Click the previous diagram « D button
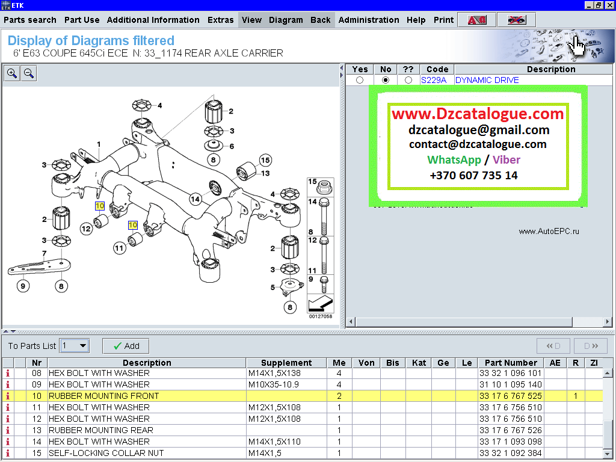Viewport: 616px width, 462px height. 553,346
